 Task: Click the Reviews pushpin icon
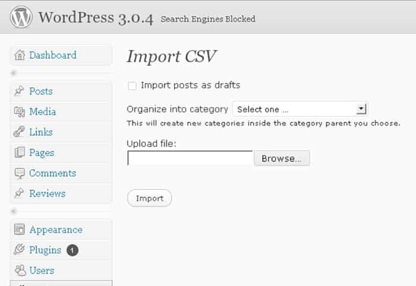click(x=19, y=193)
